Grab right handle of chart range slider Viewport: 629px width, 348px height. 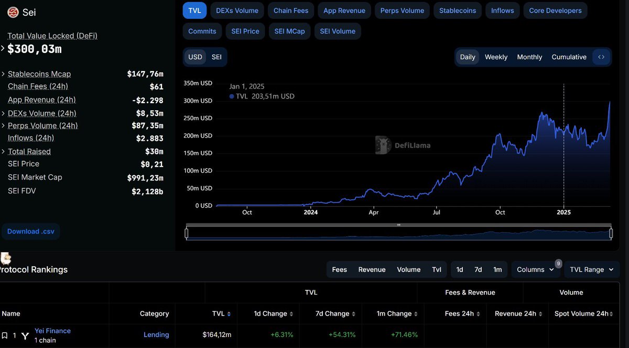[611, 233]
